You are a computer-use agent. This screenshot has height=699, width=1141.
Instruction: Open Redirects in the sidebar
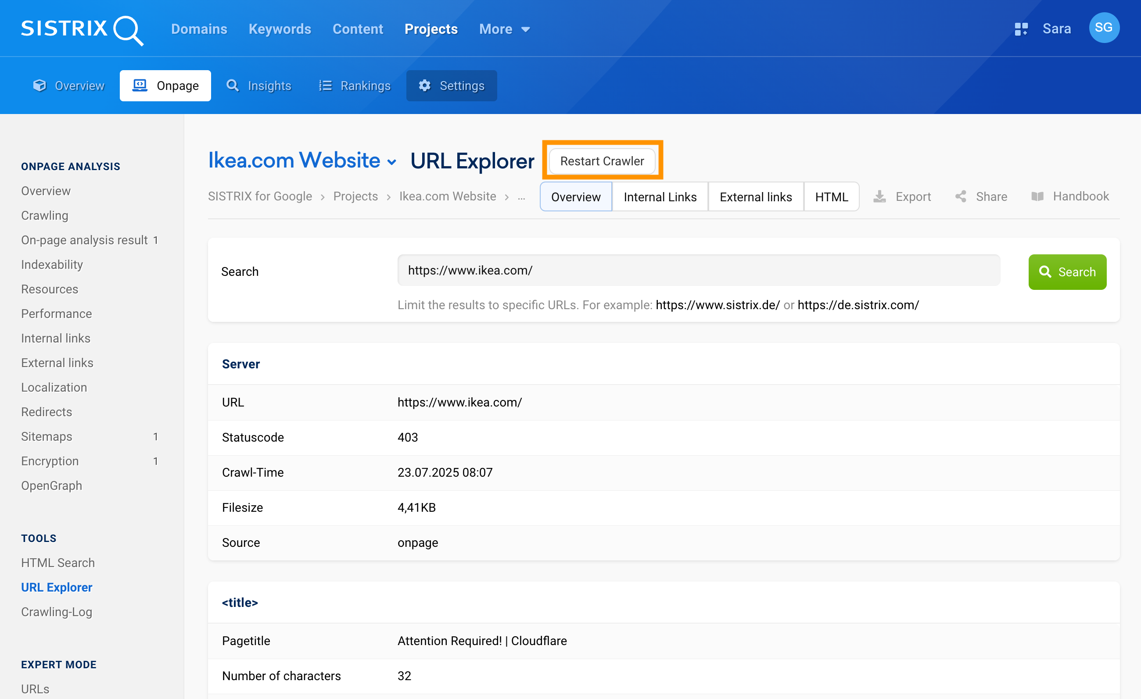coord(47,412)
